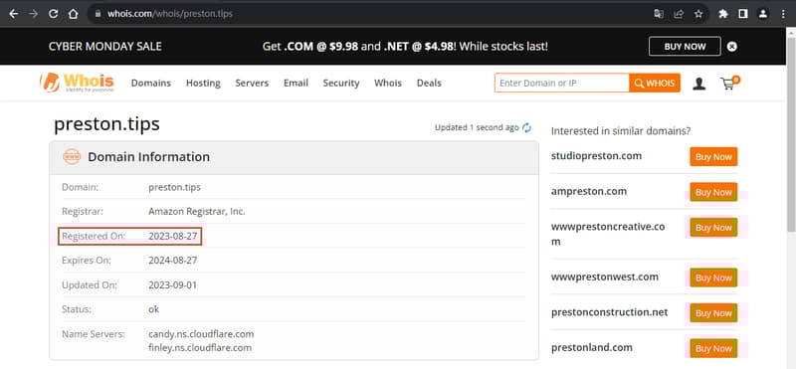796x369 pixels.
Task: Click the studiopreston.com domain name
Action: [596, 156]
